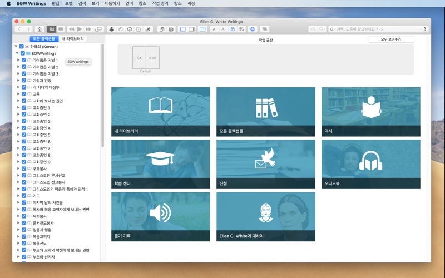Open the Default DA KJV workspace thumbnail
The height and width of the screenshot is (278, 445).
click(146, 58)
